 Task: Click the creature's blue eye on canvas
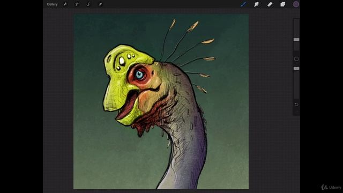coord(140,75)
